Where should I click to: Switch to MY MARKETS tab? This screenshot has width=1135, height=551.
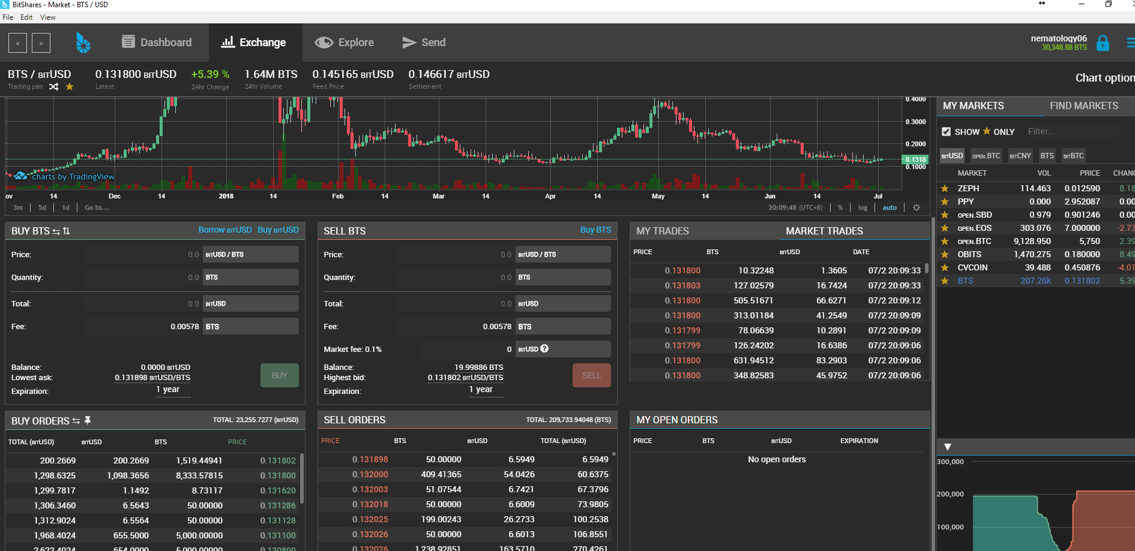[x=973, y=106]
